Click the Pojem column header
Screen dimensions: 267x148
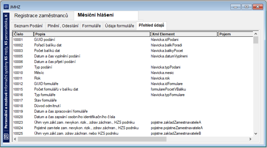(x=236, y=34)
